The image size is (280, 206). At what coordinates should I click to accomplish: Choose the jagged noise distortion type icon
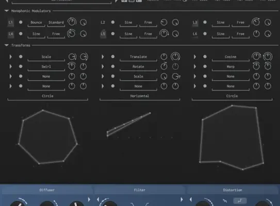click(x=225, y=201)
